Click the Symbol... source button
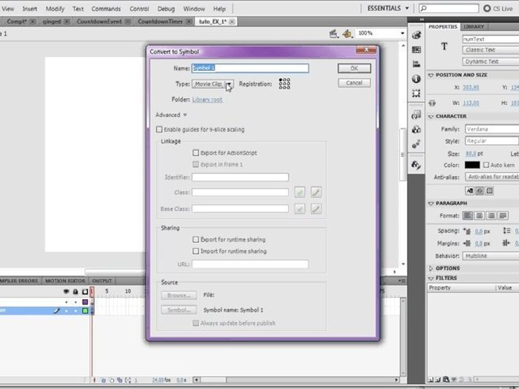Viewport: 519px width, 389px height. 179,310
